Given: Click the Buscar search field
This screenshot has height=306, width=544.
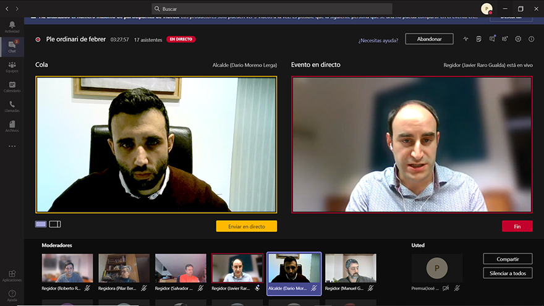Looking at the screenshot, I should tap(272, 9).
